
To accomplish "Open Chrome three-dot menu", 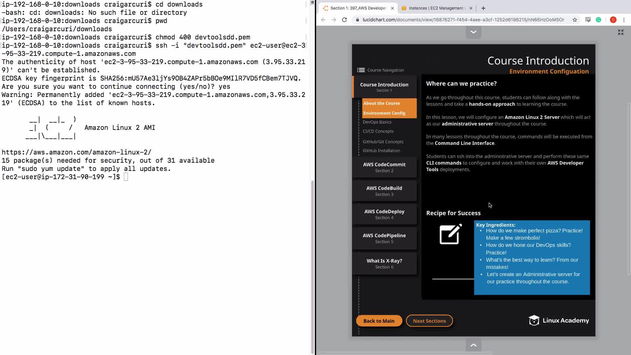I will [x=624, y=20].
